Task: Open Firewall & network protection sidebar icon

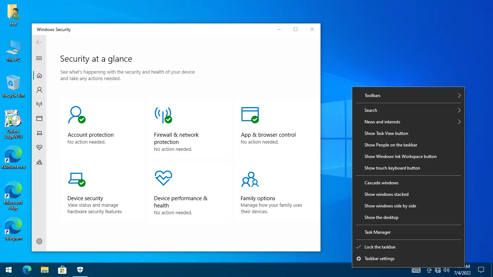Action: [x=39, y=104]
